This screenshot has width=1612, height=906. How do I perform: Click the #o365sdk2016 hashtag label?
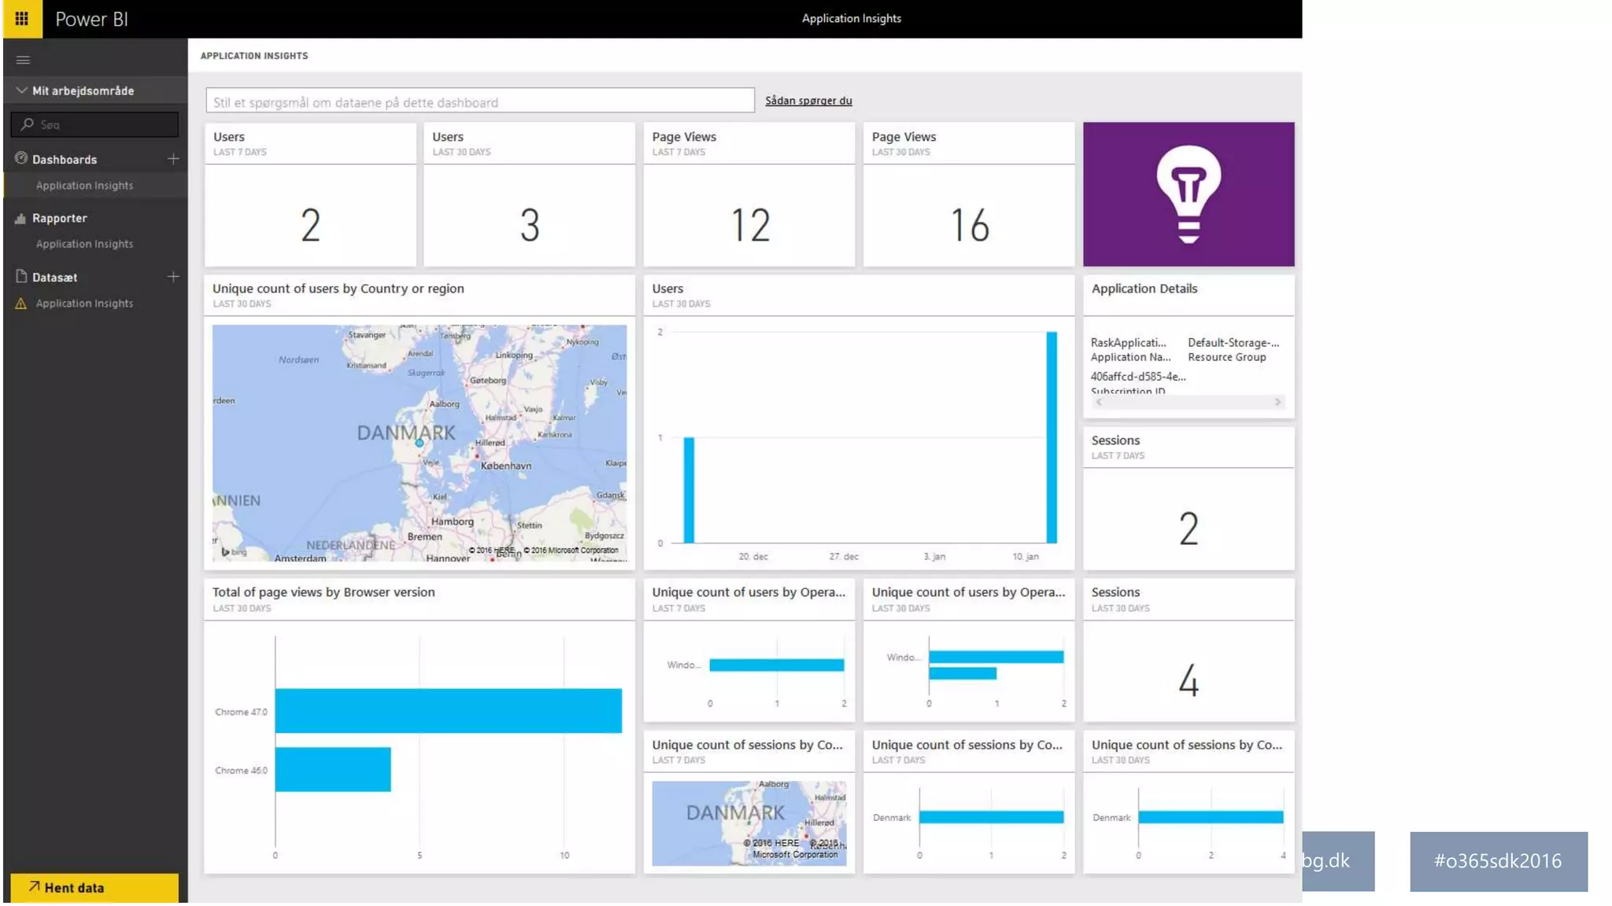tap(1498, 861)
